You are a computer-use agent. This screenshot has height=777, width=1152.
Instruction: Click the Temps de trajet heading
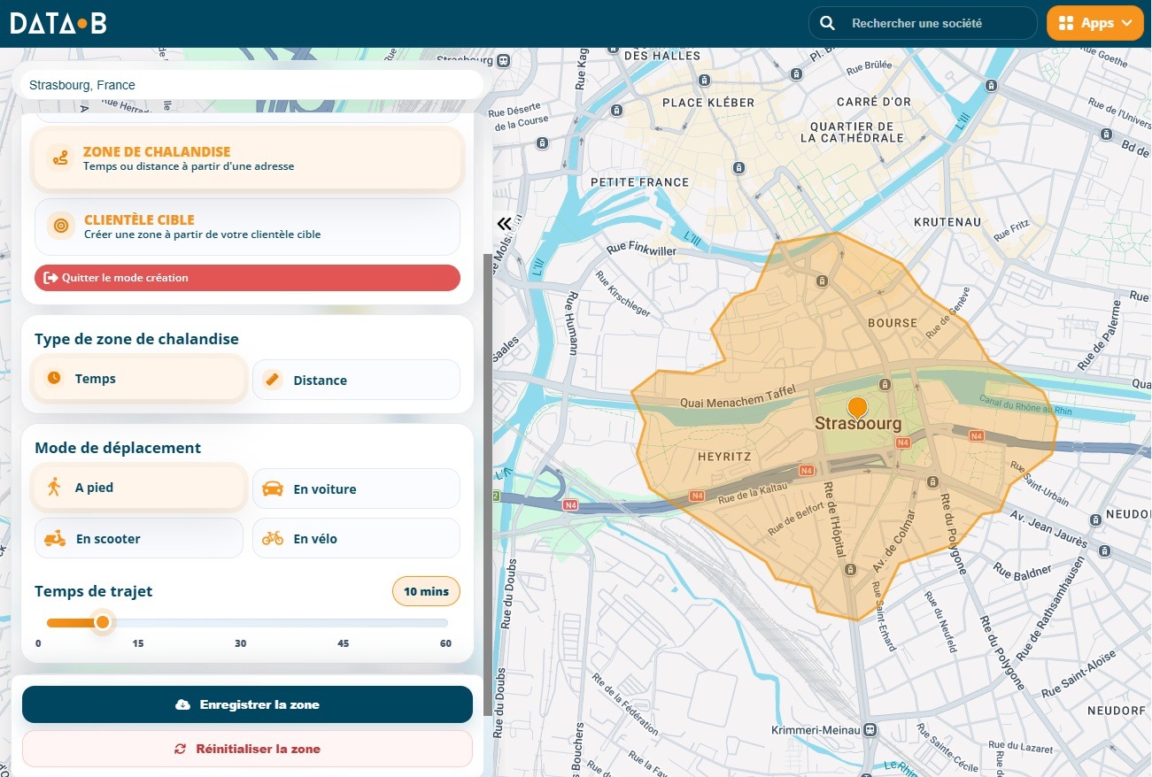94,591
